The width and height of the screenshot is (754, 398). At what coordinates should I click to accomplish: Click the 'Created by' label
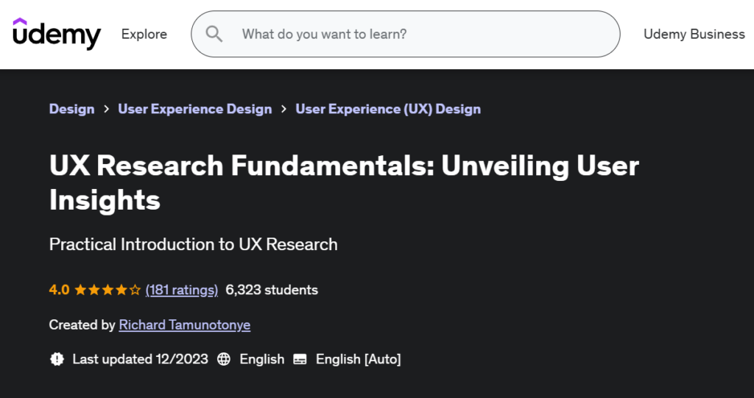[x=82, y=325]
